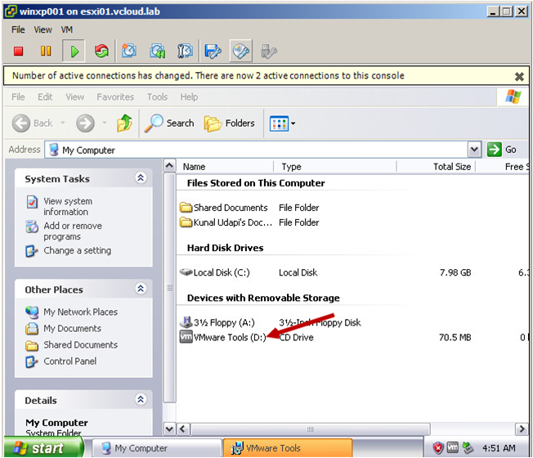Collapse the System Tasks panel

[x=141, y=177]
